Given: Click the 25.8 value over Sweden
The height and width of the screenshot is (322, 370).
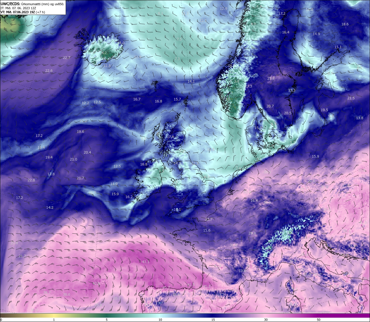Looking at the screenshot, I should click(x=271, y=79).
